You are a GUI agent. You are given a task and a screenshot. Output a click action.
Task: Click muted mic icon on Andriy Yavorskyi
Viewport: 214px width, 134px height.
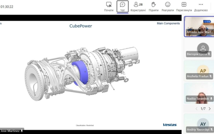click(212, 129)
